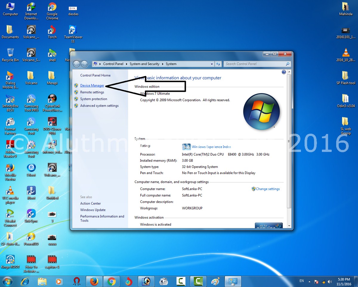Select the shell desktop shortcut
358x287 pixels.
point(52,55)
